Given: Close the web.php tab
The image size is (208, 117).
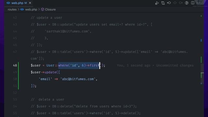Looking at the screenshot, I should 30,3.
